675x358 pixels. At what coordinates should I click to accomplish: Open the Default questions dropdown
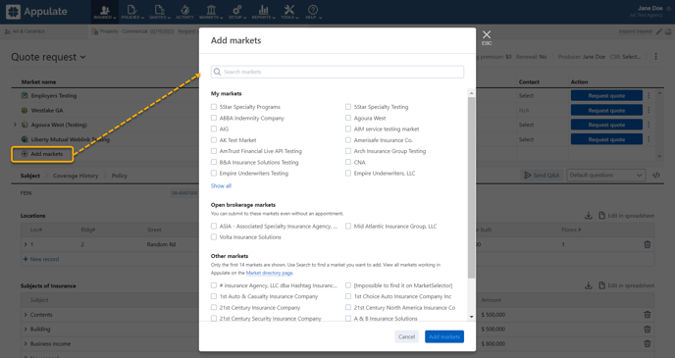coord(605,176)
